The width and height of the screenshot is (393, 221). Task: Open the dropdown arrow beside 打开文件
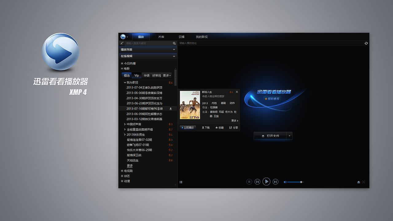[289, 136]
